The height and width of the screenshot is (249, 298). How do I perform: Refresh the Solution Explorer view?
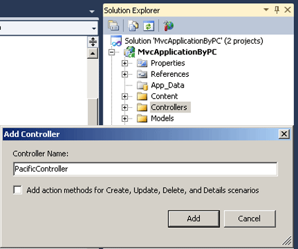coord(148,26)
